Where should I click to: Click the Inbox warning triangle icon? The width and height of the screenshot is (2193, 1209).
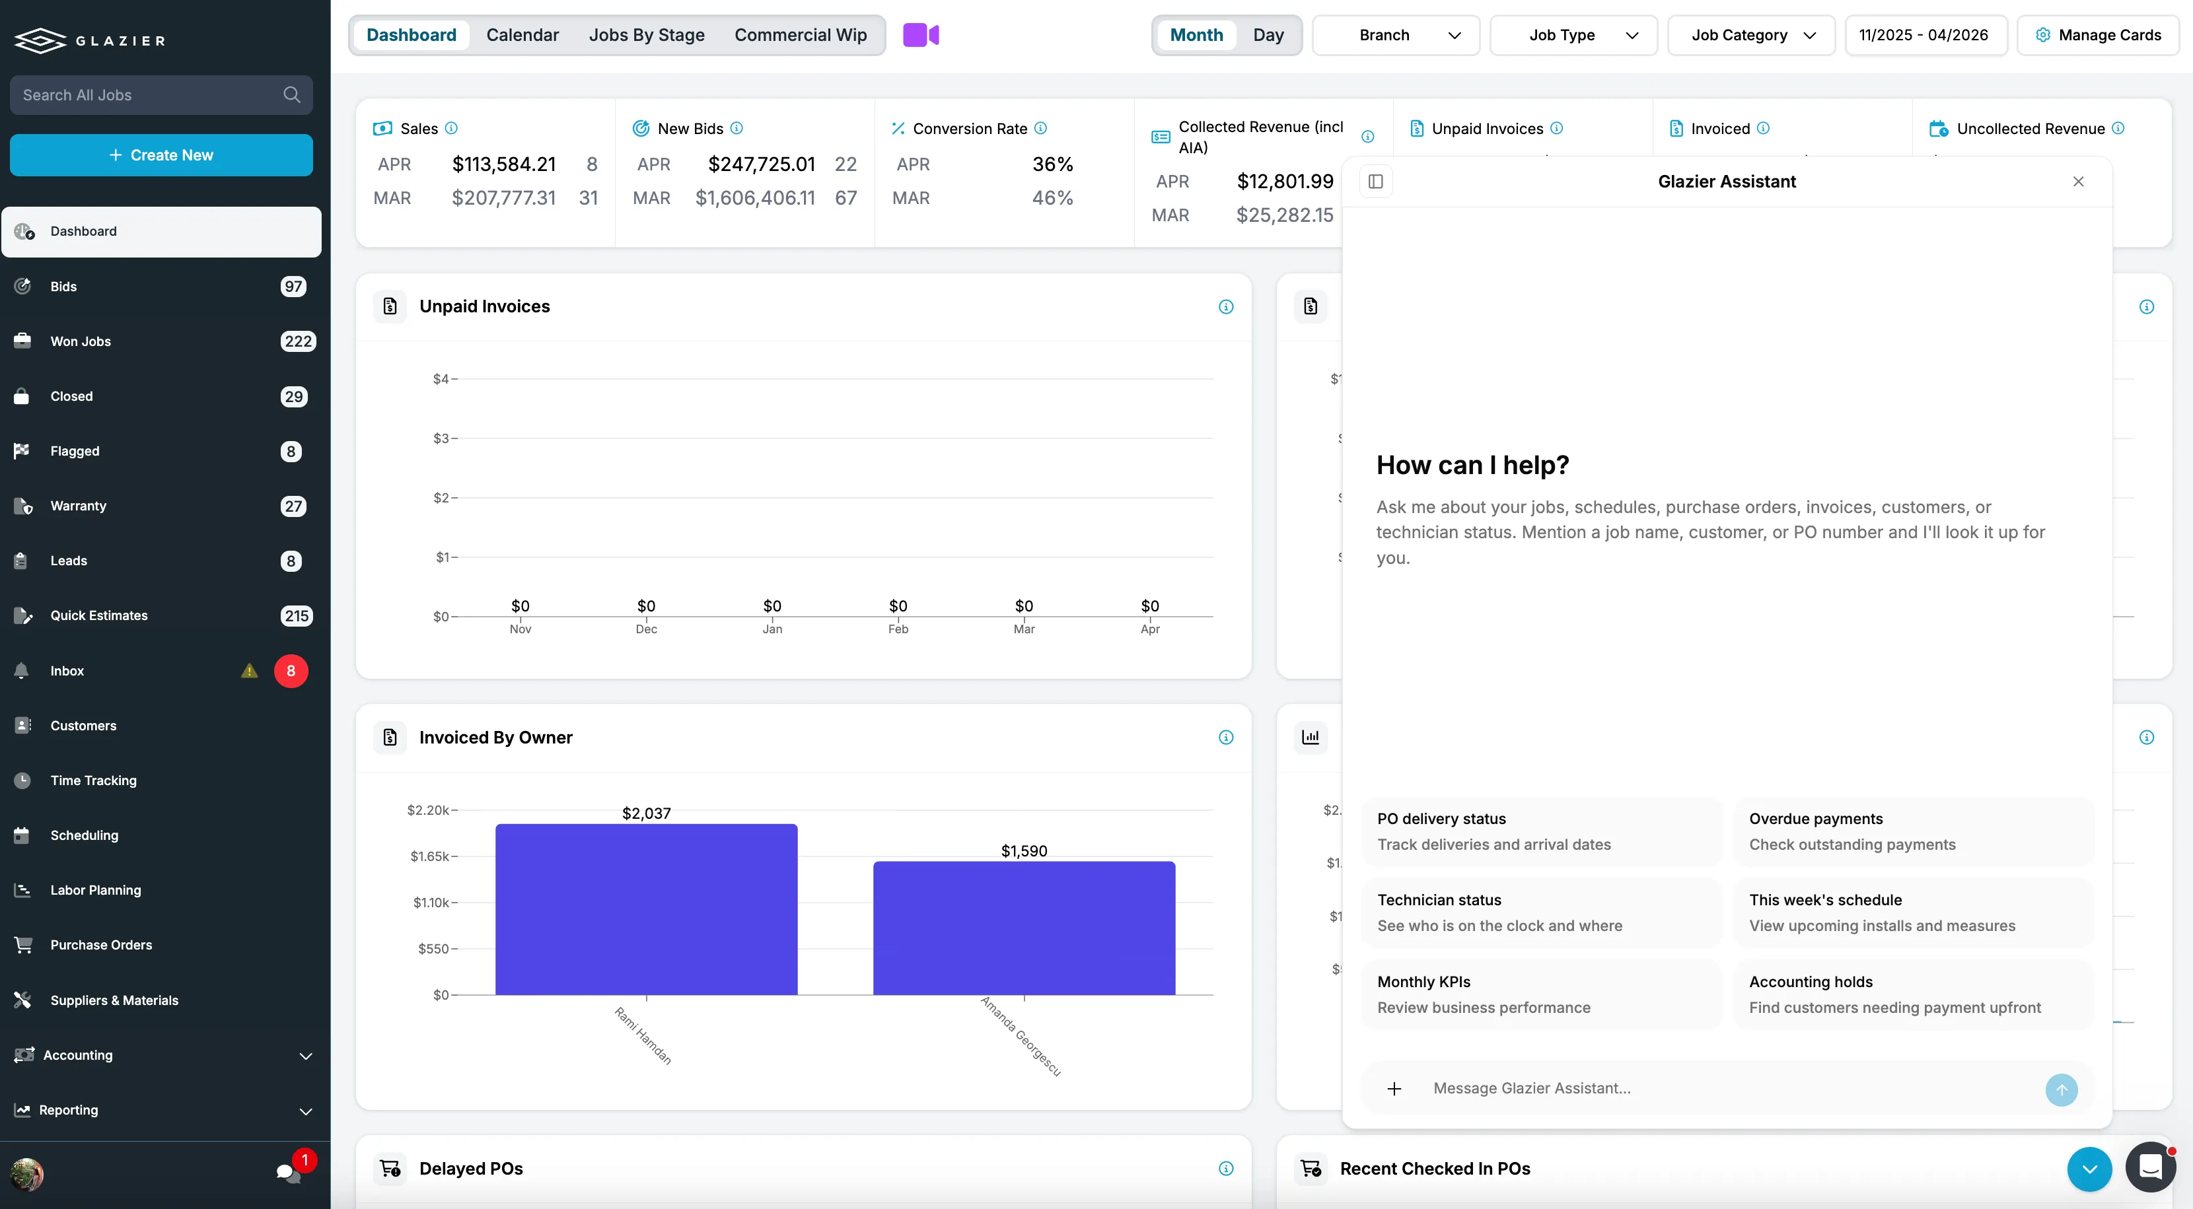click(248, 670)
